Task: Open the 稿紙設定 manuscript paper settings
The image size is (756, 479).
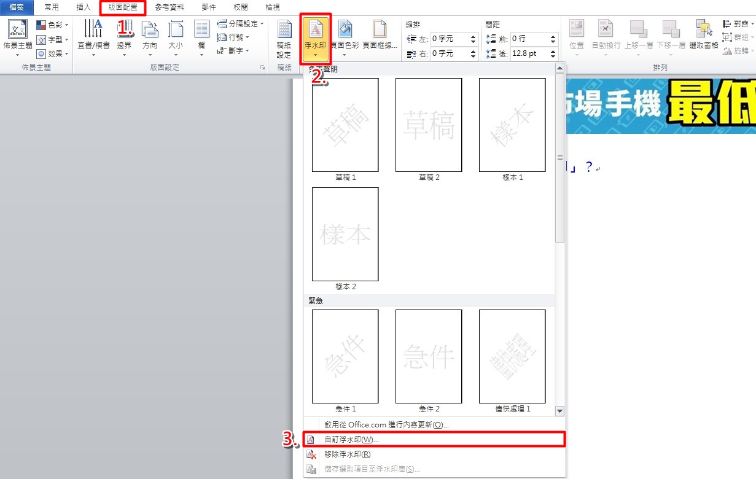Action: [284, 39]
